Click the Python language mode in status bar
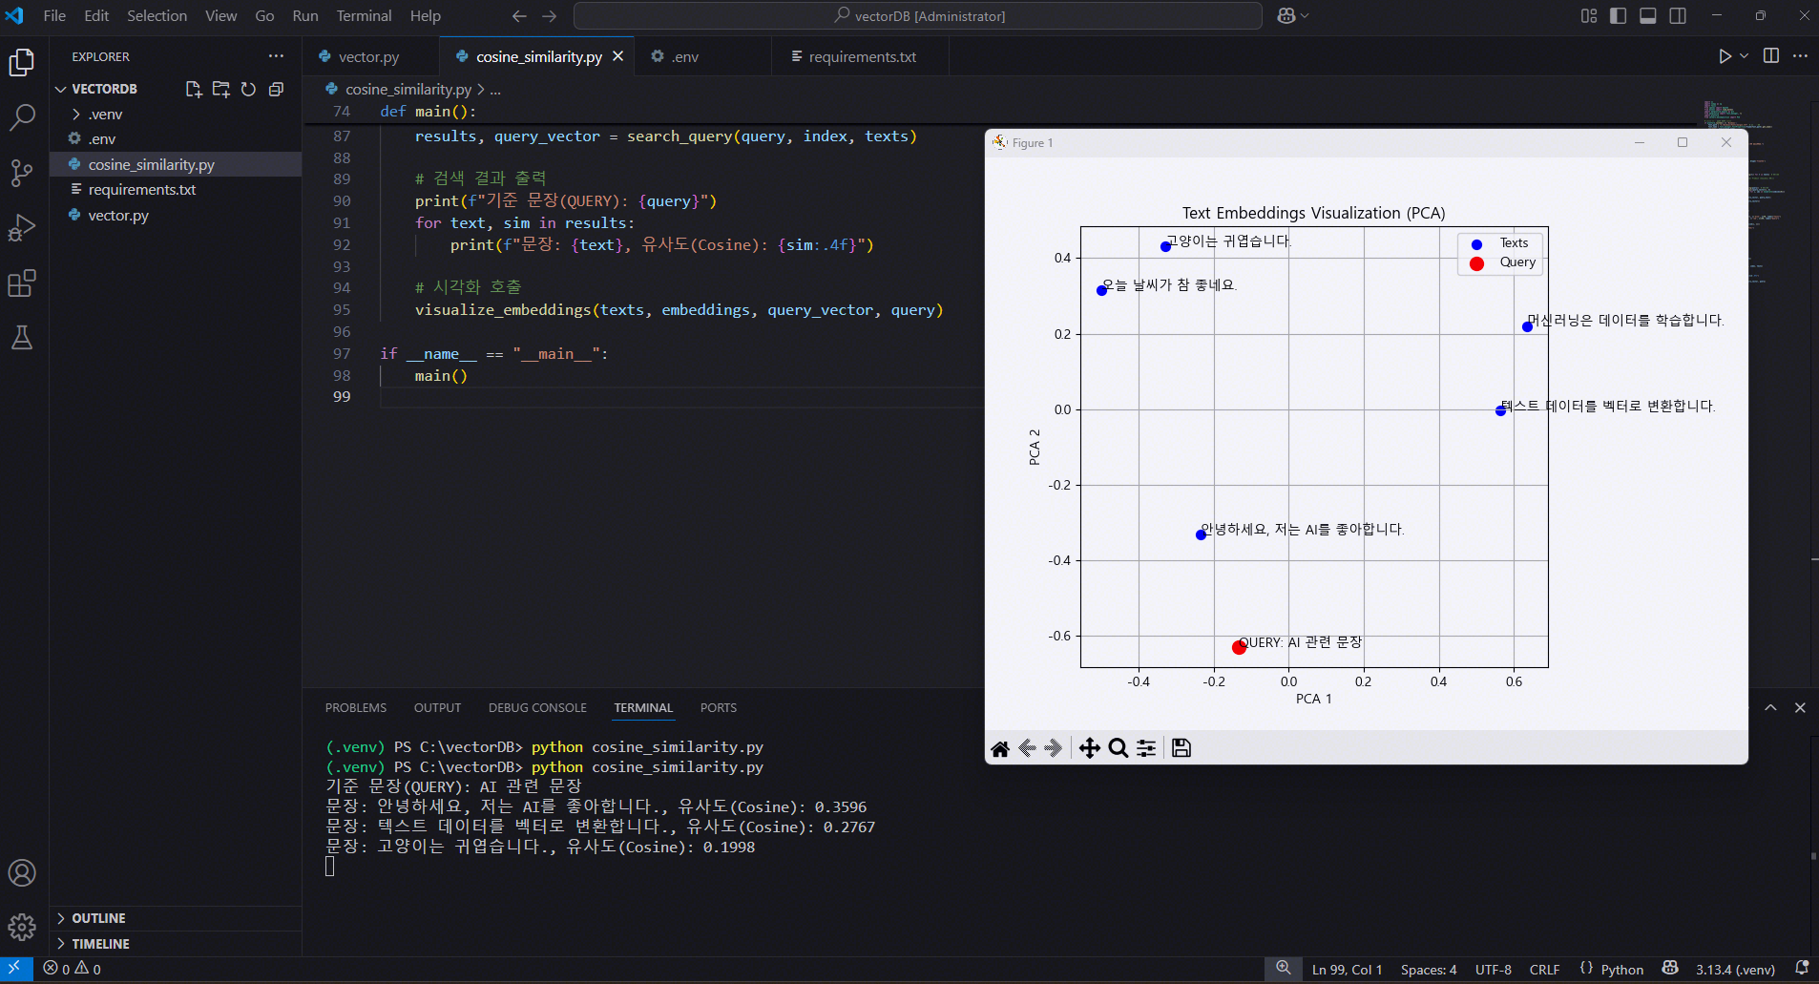Viewport: 1819px width, 984px height. [x=1621, y=970]
